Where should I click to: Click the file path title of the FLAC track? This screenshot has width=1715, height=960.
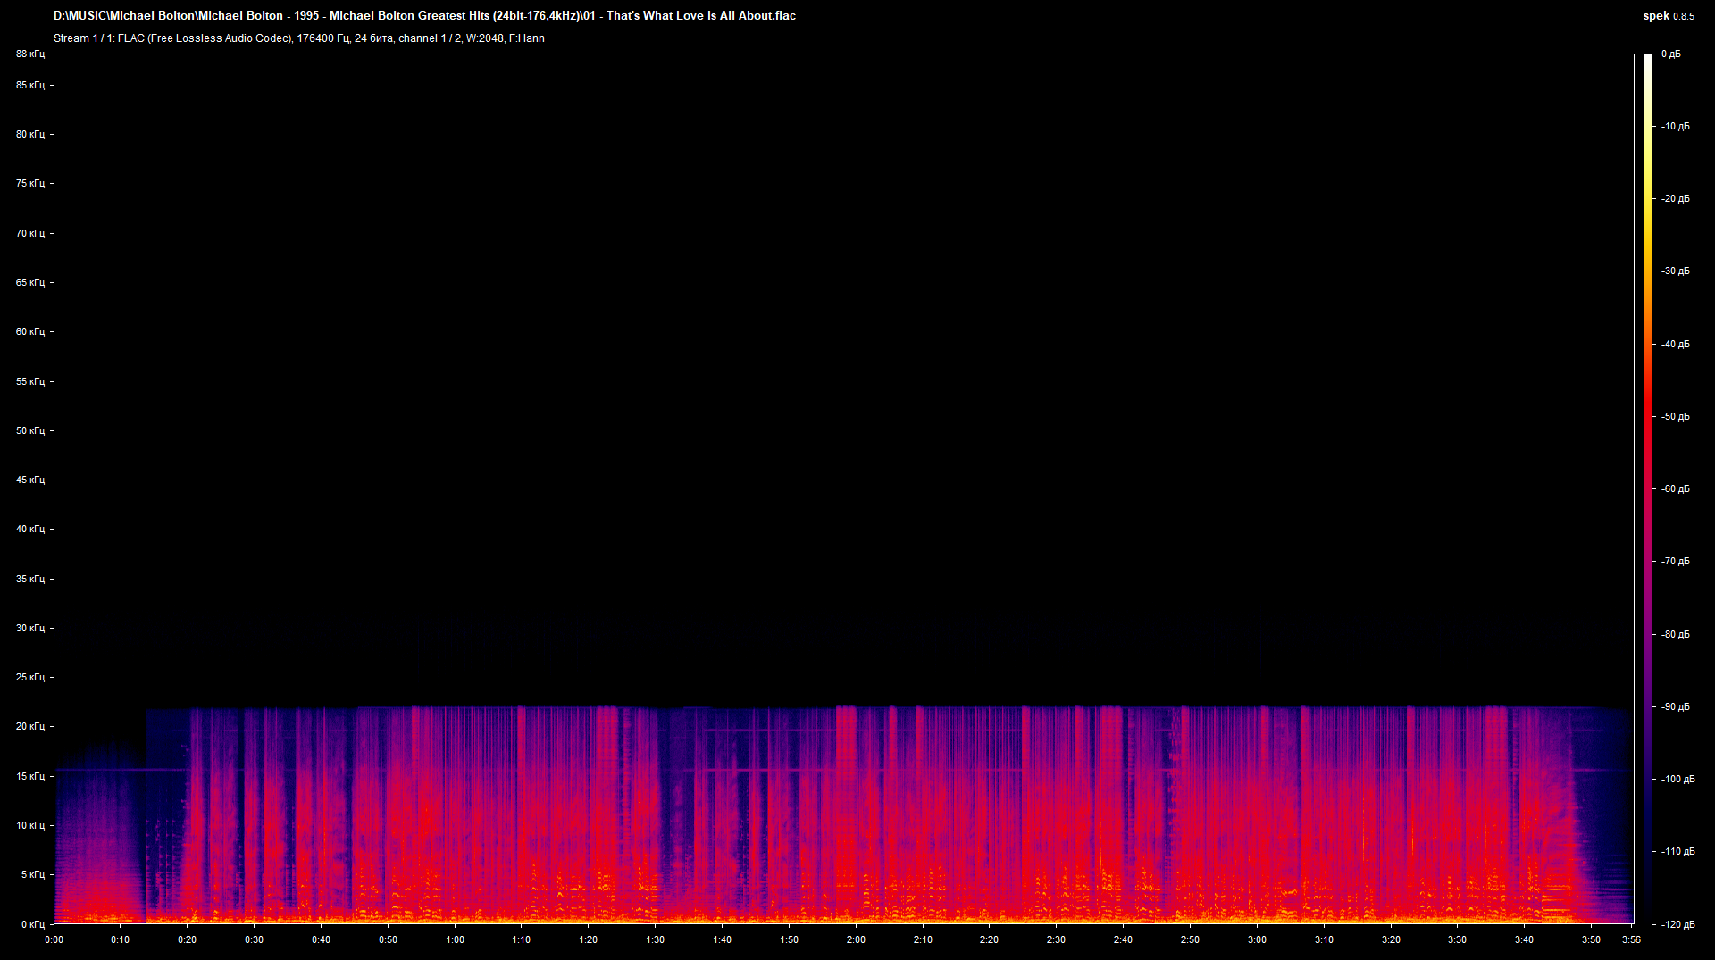point(424,15)
